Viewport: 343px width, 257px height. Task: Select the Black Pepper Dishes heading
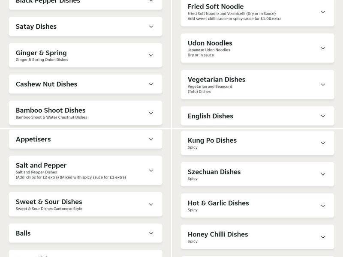47,2
